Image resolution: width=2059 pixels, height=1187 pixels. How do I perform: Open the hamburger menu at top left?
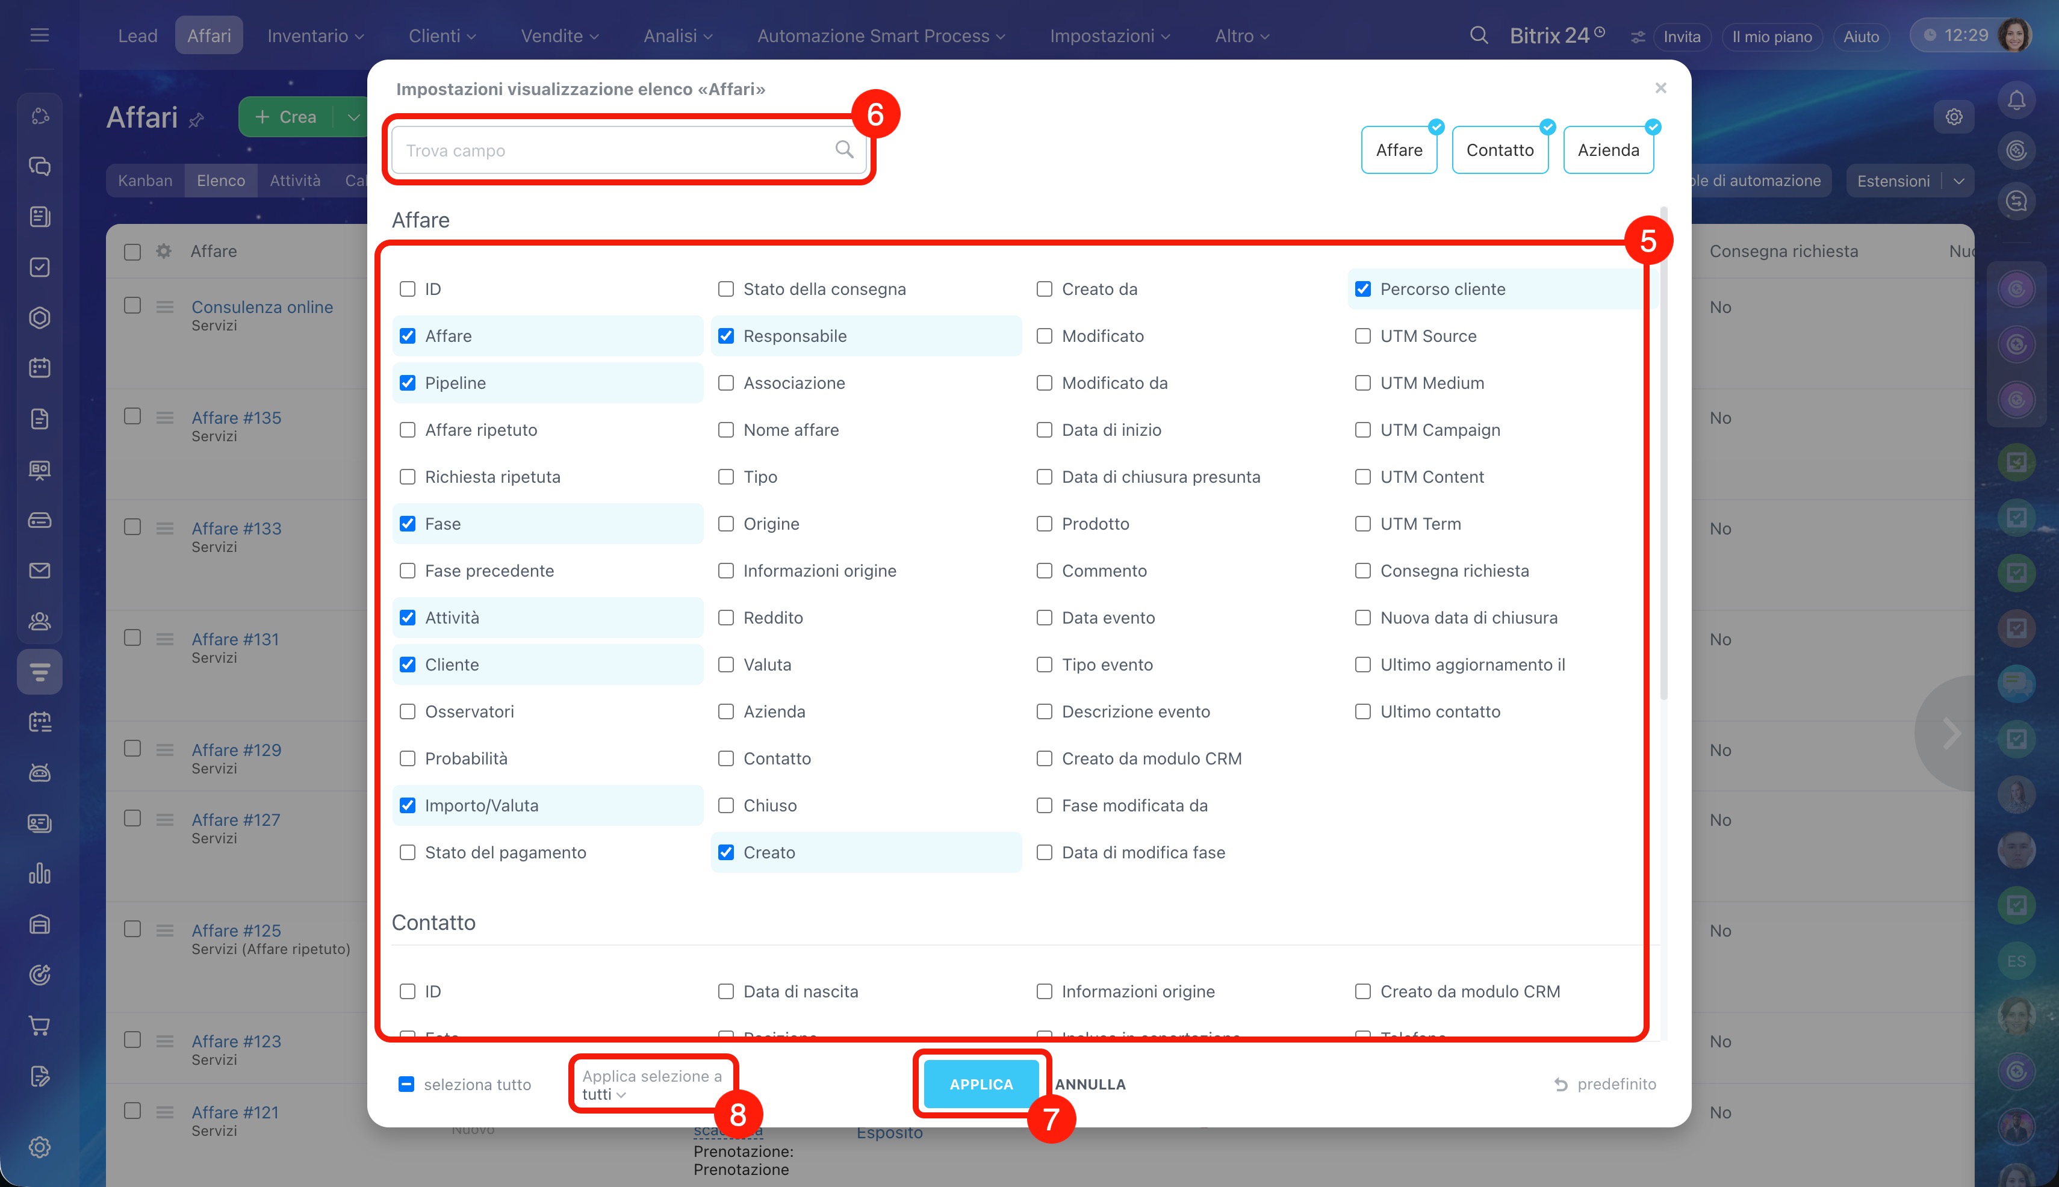pos(39,36)
